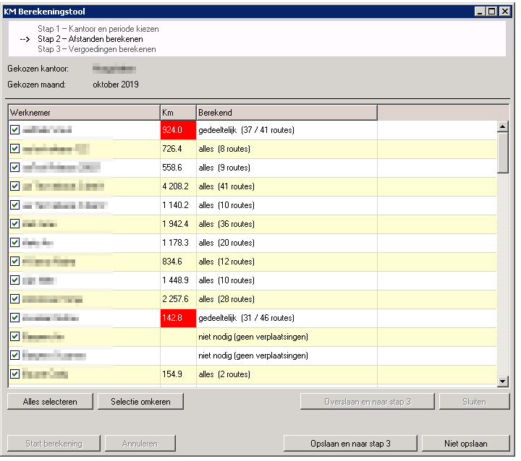Click 'Stap 3 – Vergoedingen berekenen'
The image size is (521, 461).
point(97,49)
